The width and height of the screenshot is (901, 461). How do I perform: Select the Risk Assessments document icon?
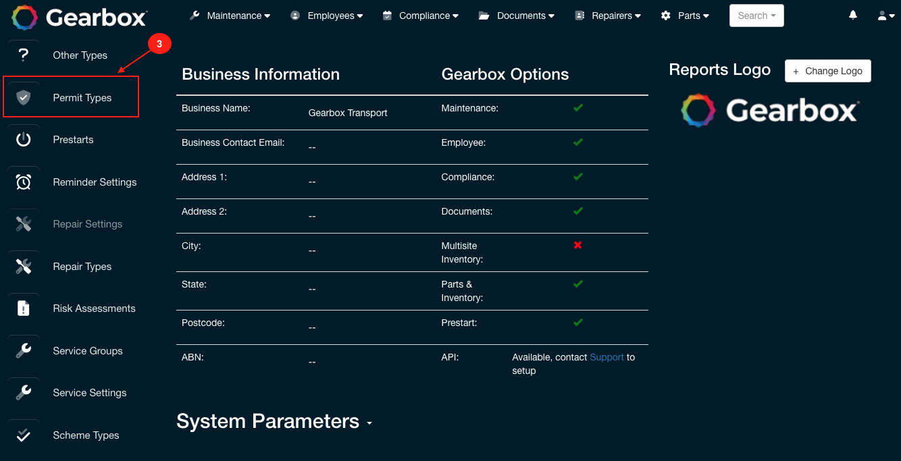pyautogui.click(x=24, y=308)
